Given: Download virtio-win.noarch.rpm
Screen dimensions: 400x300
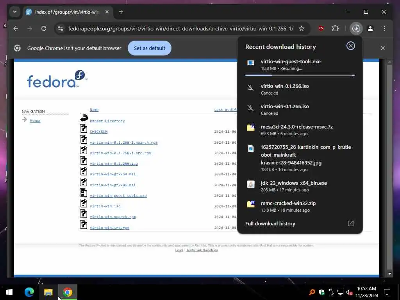Looking at the screenshot, I should click(x=112, y=217).
